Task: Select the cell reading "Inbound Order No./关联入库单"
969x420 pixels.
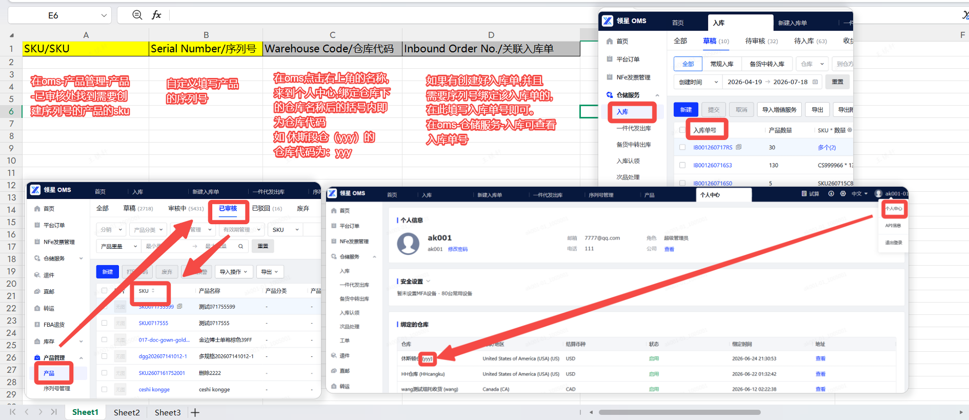Action: pos(491,49)
